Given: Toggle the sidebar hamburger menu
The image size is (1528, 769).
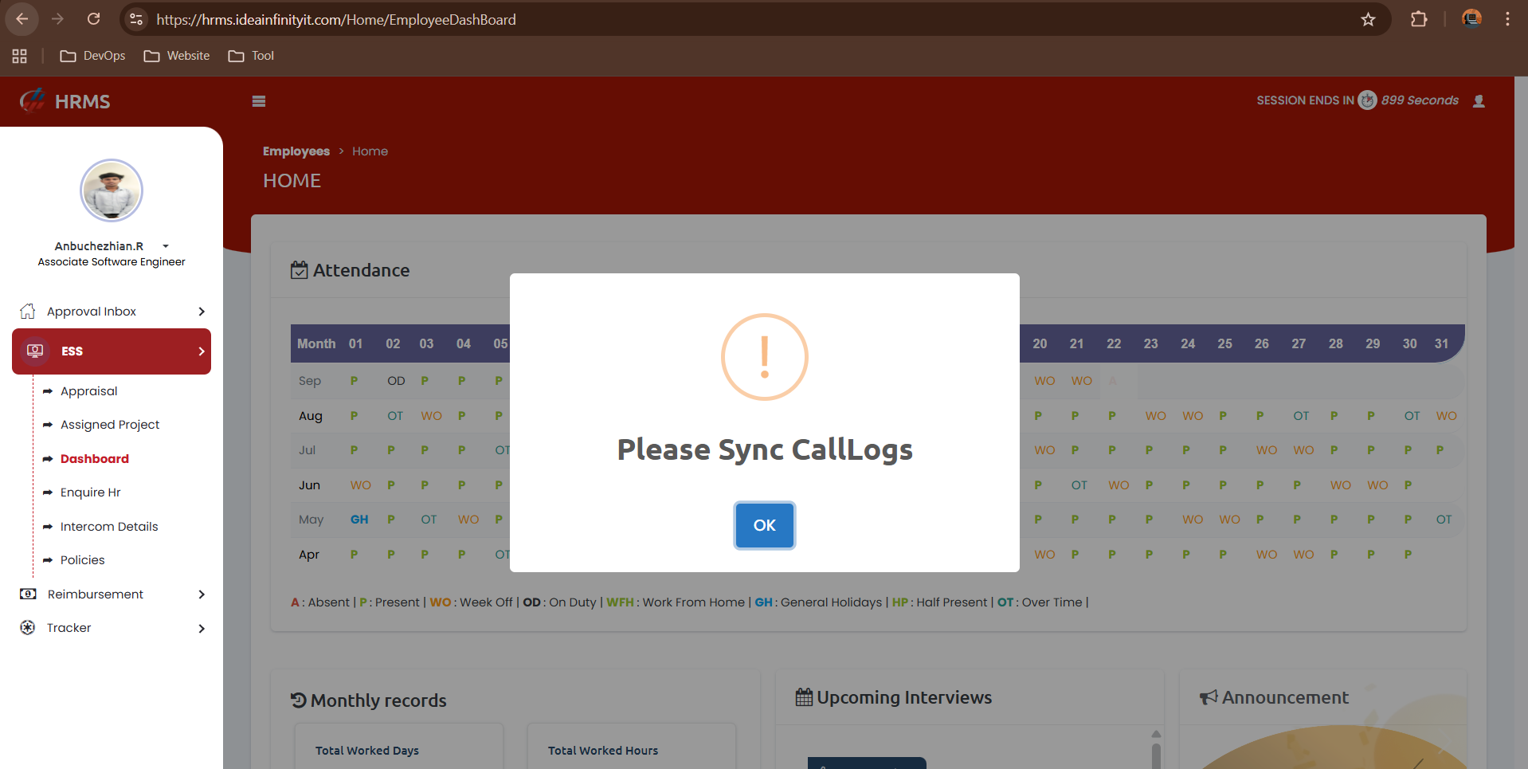Looking at the screenshot, I should click(x=259, y=101).
